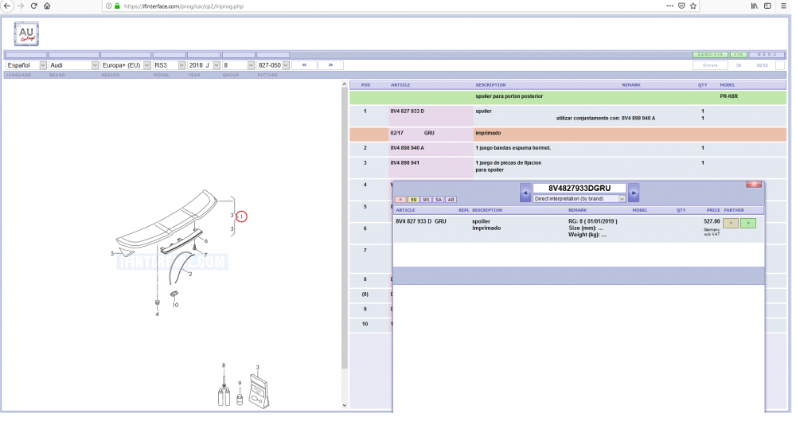Go to previous picture with « button
Image resolution: width=796 pixels, height=429 pixels.
304,65
